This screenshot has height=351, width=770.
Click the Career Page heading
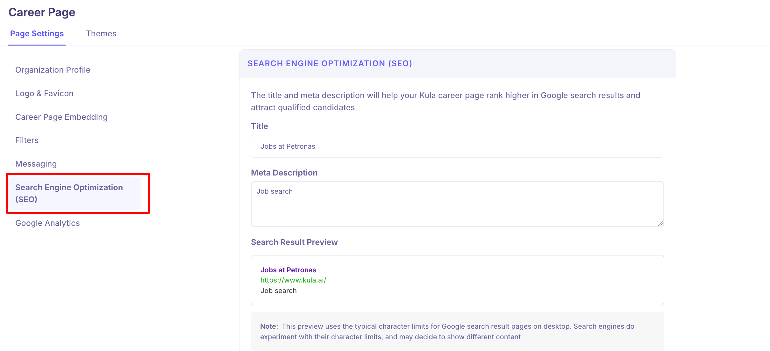tap(42, 12)
